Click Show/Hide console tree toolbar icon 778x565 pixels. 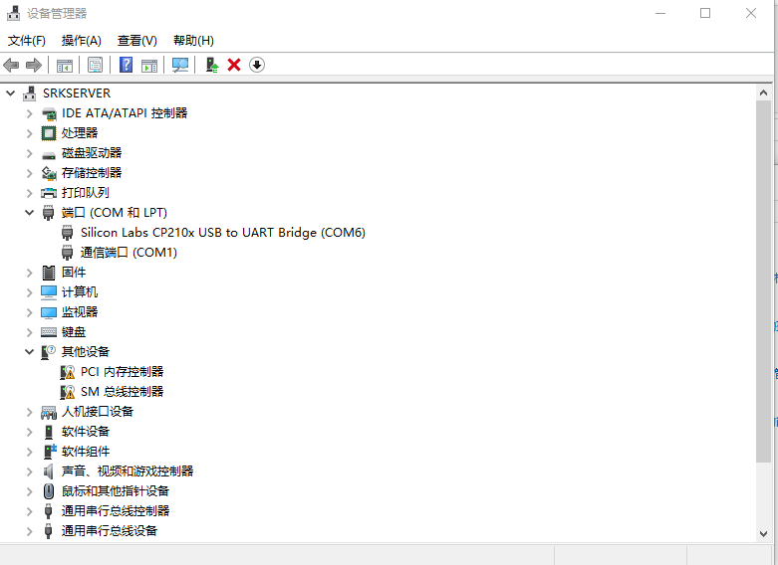click(64, 65)
